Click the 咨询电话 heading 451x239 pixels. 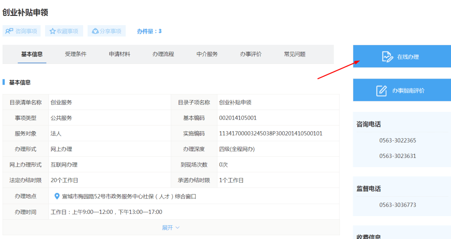(369, 125)
